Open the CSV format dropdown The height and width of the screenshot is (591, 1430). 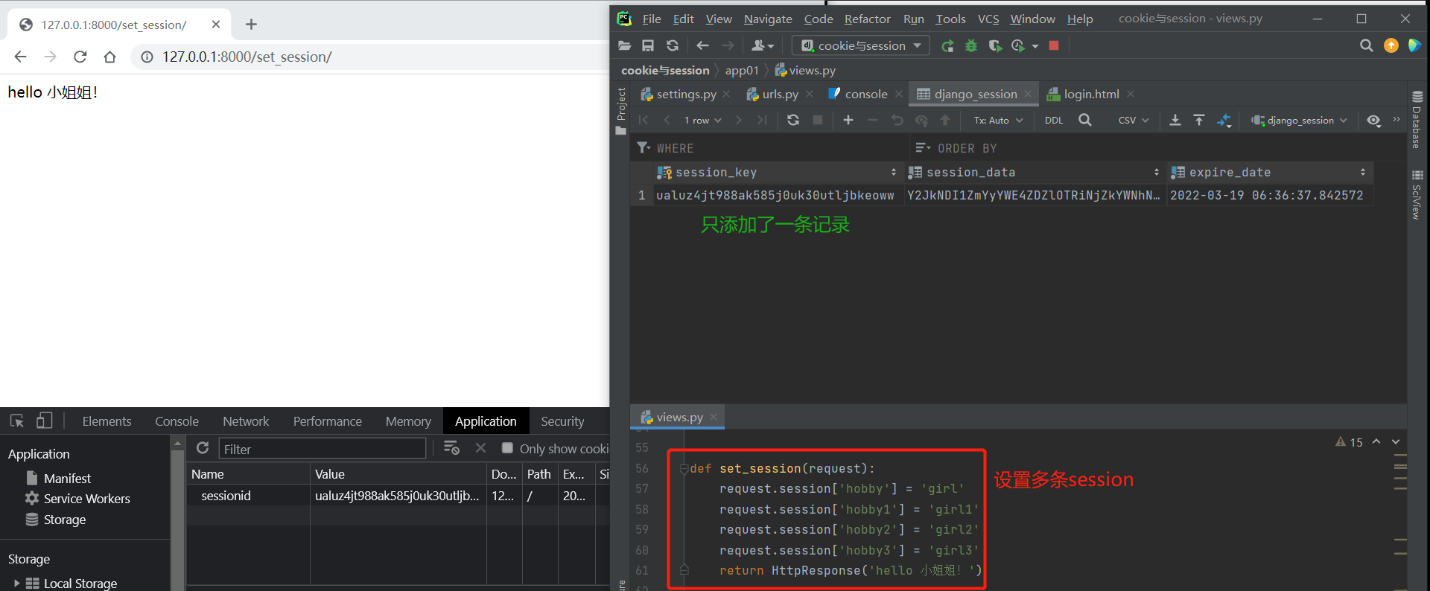coord(1134,121)
